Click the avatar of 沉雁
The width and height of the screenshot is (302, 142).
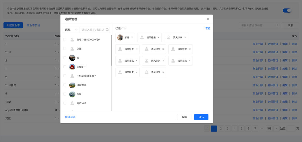click(x=72, y=94)
